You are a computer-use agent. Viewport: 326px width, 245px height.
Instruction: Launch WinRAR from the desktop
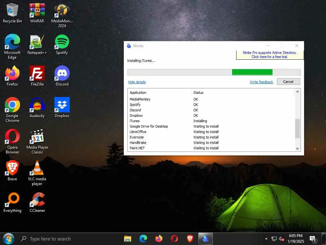pyautogui.click(x=37, y=13)
